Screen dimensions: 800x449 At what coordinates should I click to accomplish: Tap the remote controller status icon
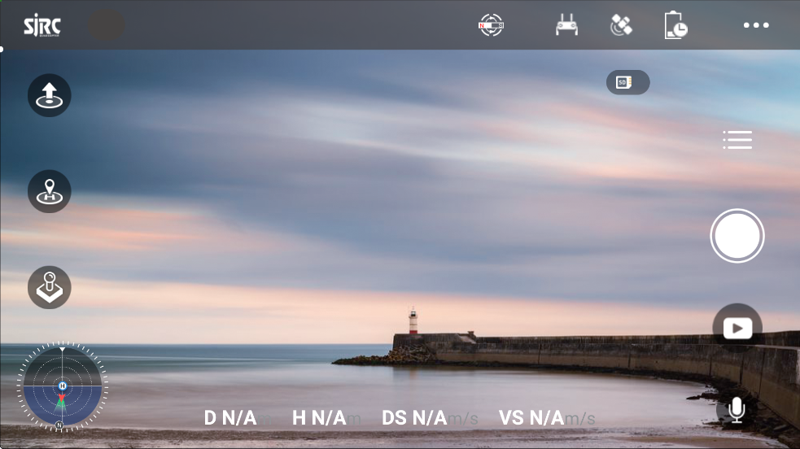coord(566,25)
